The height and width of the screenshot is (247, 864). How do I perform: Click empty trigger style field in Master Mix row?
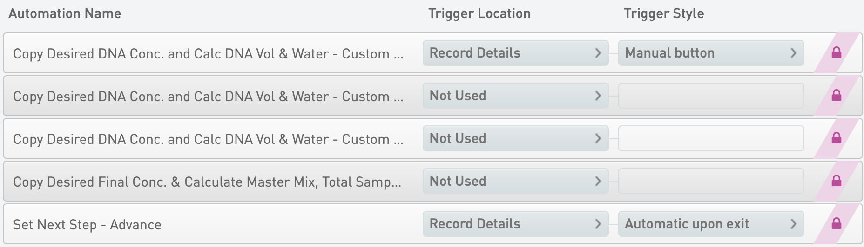click(x=711, y=181)
